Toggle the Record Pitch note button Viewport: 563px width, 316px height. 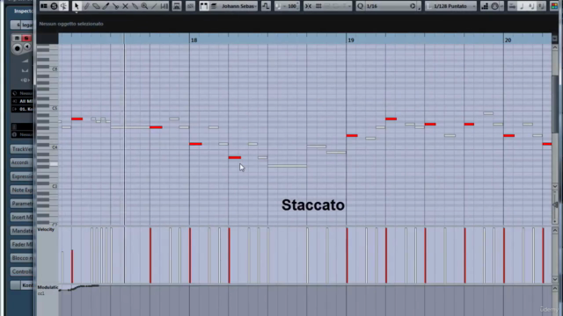pyautogui.click(x=522, y=6)
